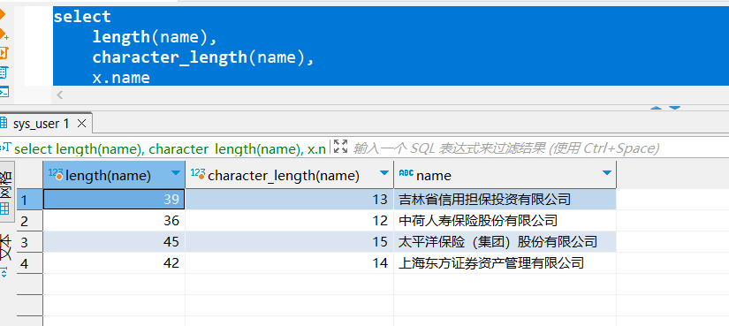Open the name column dropdown arrow
This screenshot has height=326, width=729.
[607, 173]
